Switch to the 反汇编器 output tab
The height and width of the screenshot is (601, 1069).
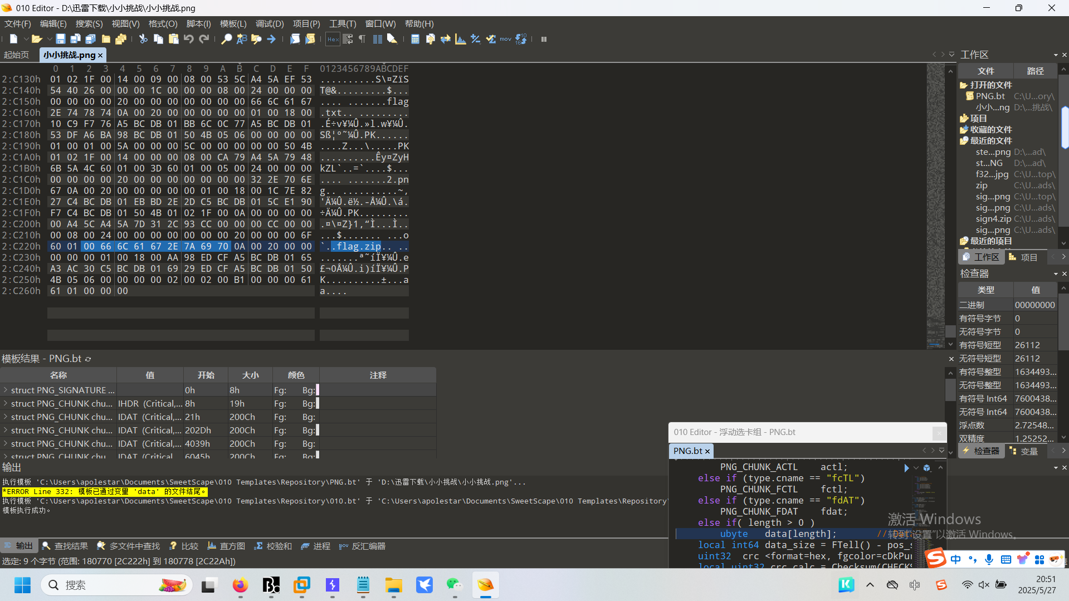[362, 546]
